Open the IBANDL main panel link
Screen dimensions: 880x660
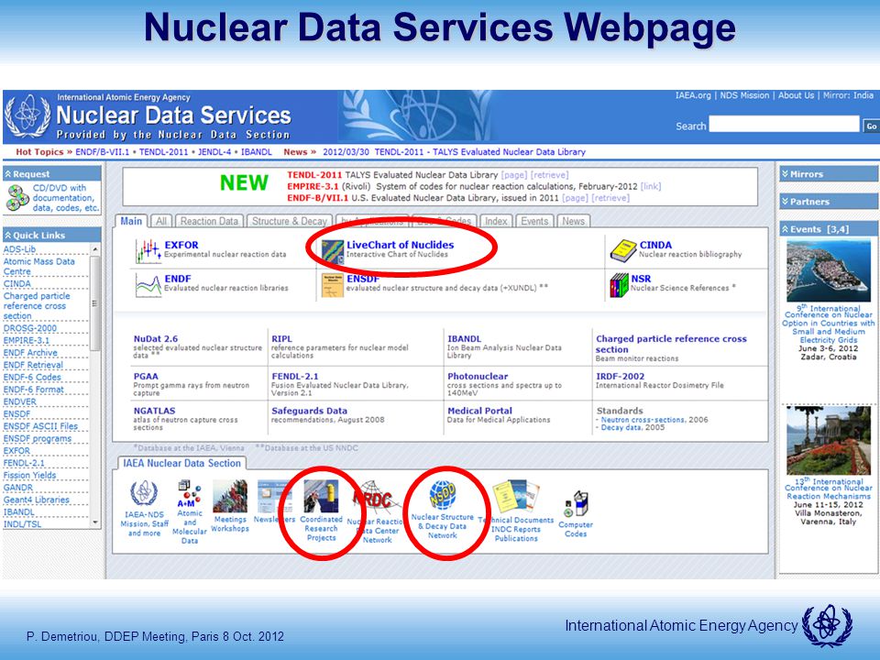tap(464, 339)
